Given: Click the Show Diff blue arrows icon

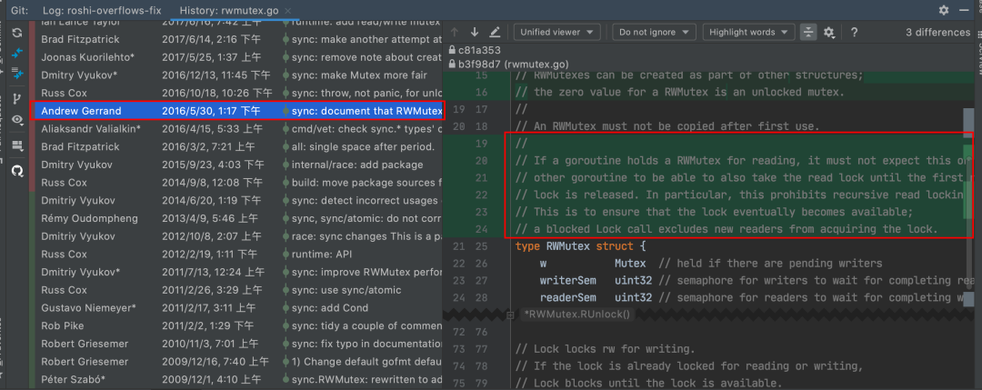Looking at the screenshot, I should coord(17,53).
